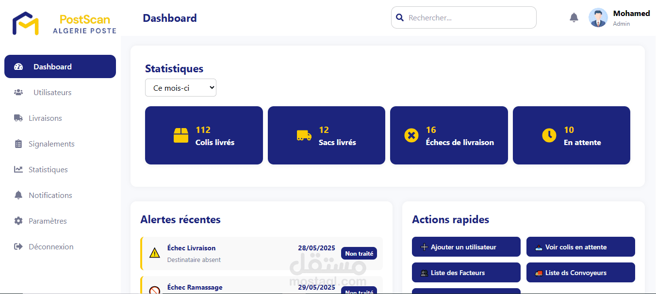Click the warning triangle icon of Échec Livraison
This screenshot has height=294, width=656.
click(154, 253)
